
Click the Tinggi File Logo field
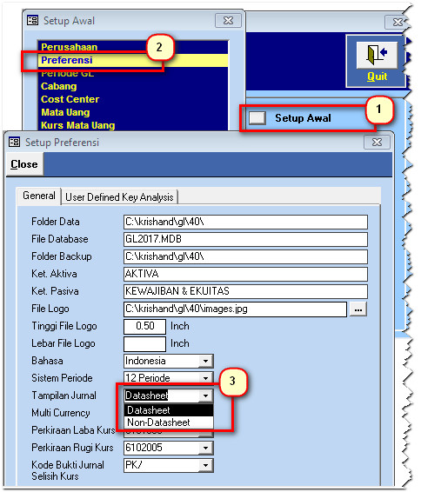coord(144,326)
